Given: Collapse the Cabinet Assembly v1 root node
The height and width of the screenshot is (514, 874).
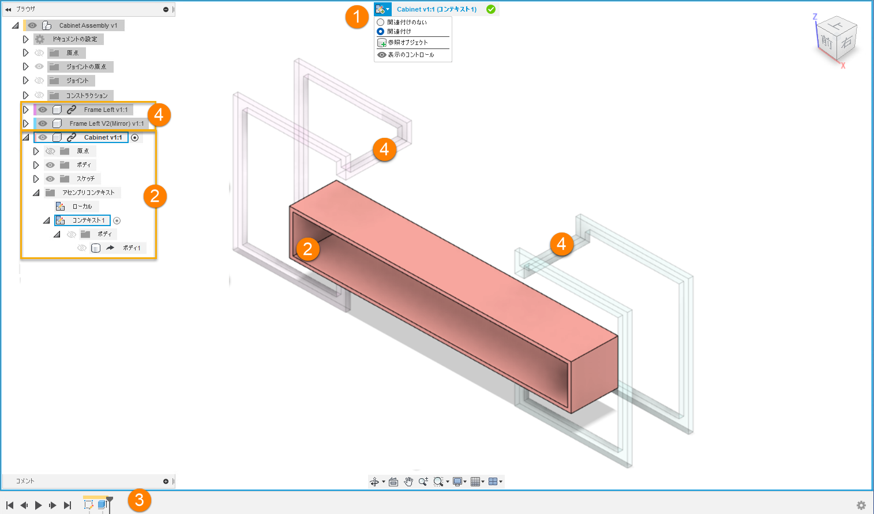Looking at the screenshot, I should click(x=15, y=25).
